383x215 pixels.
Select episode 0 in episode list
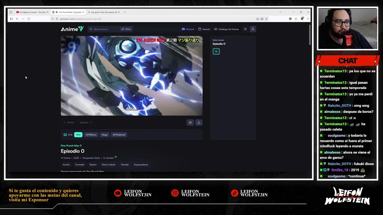216,51
